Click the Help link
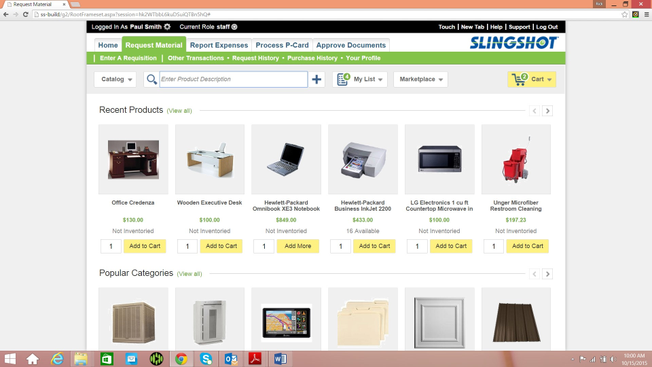The image size is (652, 367). pyautogui.click(x=496, y=27)
